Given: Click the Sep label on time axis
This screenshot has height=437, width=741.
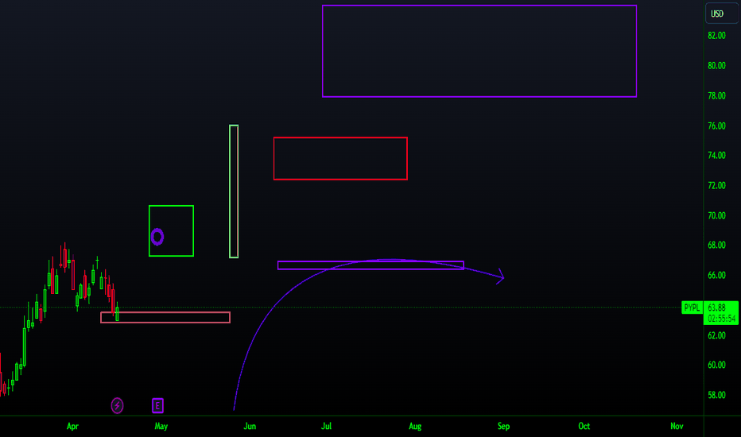Looking at the screenshot, I should coord(504,426).
